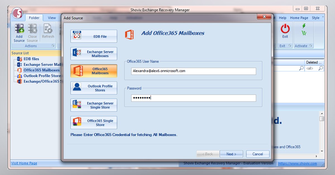335x175 pixels.
Task: Click the Office365 User Name field
Action: pyautogui.click(x=193, y=71)
